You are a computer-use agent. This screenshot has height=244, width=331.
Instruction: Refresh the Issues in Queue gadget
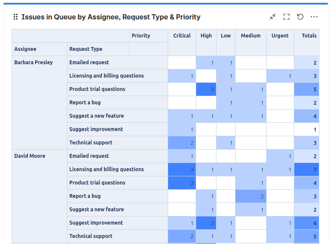(x=300, y=17)
